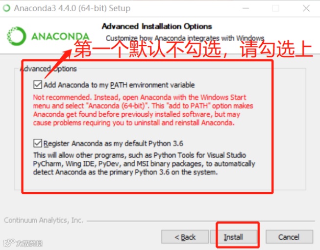
Task: Click the 'Advanced Options' group label
Action: (x=48, y=69)
